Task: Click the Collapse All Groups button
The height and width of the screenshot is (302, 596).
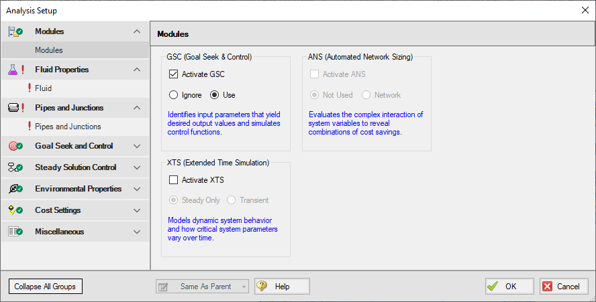Action: pyautogui.click(x=45, y=287)
